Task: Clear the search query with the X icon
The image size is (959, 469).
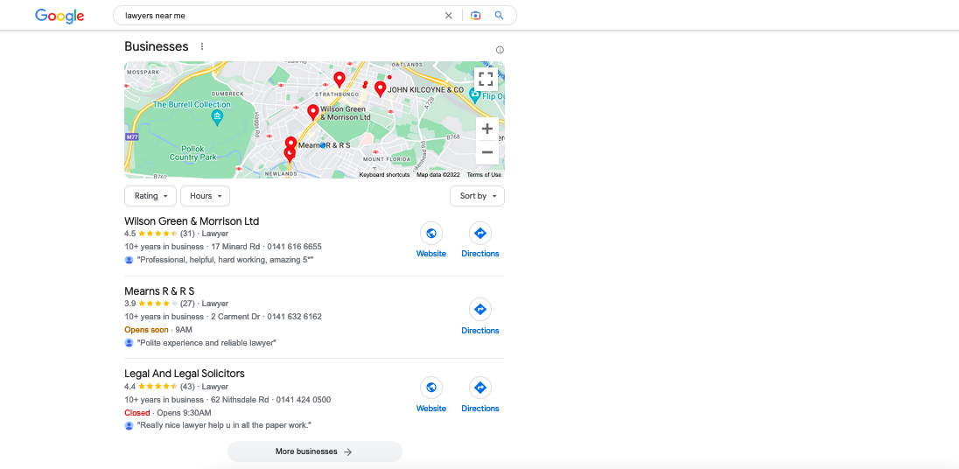Action: pyautogui.click(x=448, y=16)
